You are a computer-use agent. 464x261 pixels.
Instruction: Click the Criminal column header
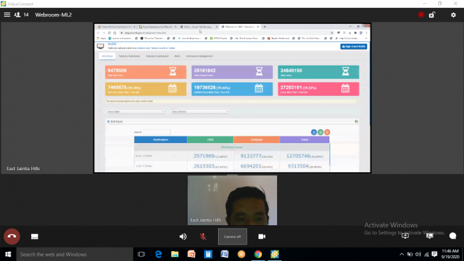pos(257,140)
